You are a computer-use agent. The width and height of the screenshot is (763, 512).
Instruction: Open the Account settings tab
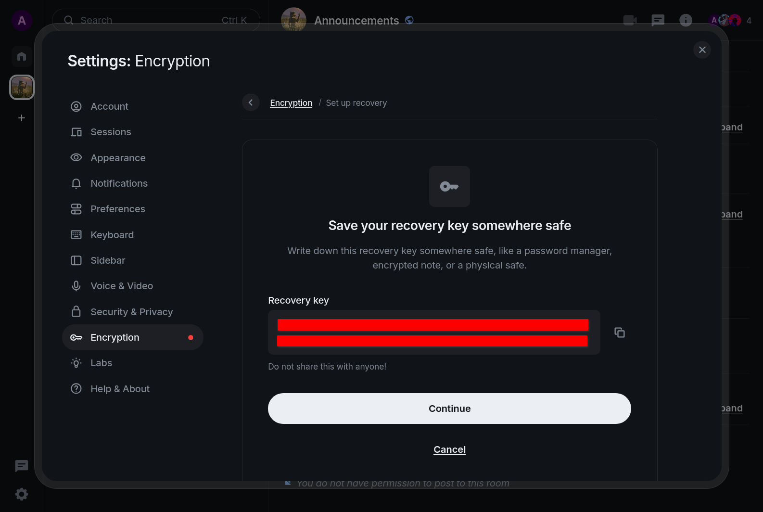[x=109, y=106]
